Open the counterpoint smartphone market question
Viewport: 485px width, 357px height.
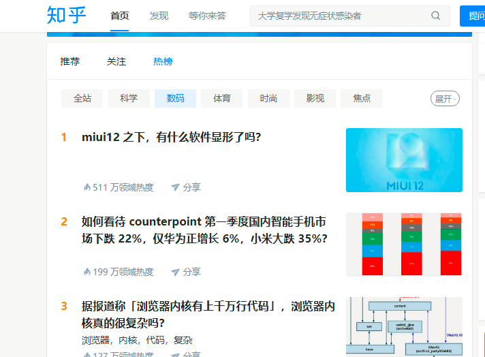[x=204, y=230]
